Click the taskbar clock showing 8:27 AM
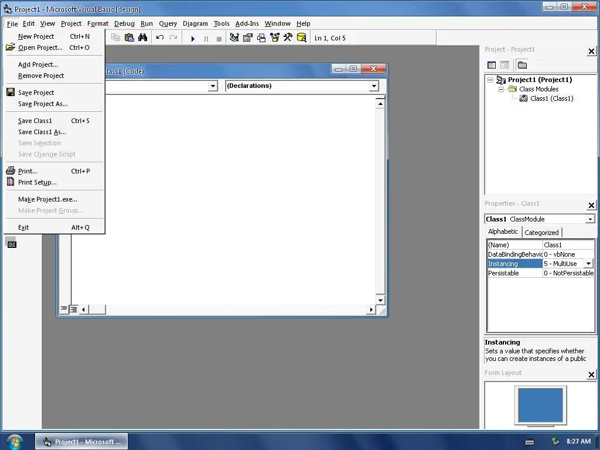 [578, 441]
